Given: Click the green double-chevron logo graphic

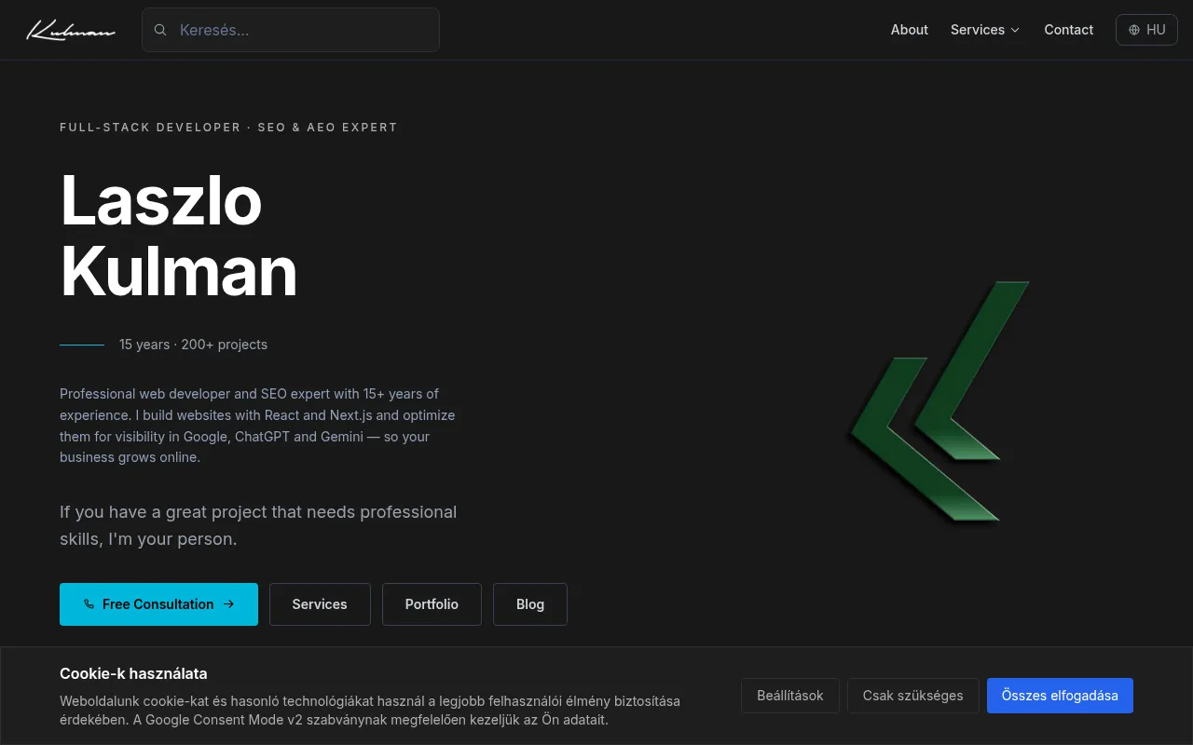Looking at the screenshot, I should coord(938,401).
